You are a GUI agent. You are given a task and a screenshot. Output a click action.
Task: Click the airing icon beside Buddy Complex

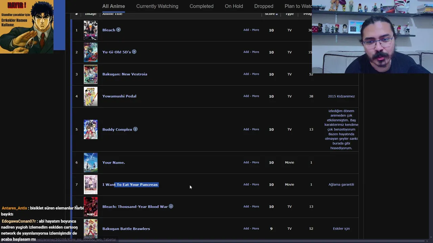(x=135, y=129)
